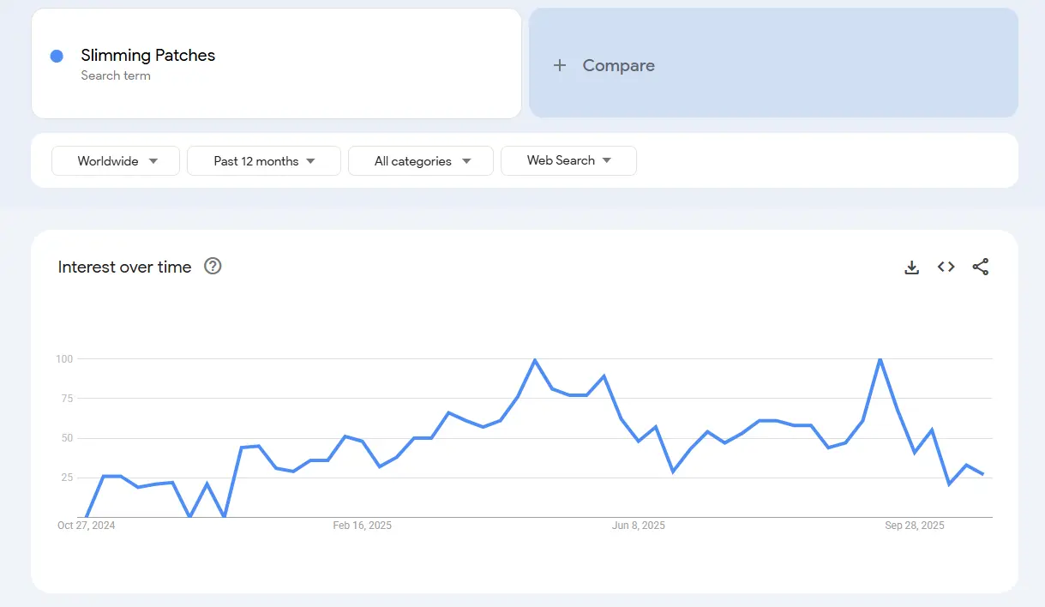Open the embed code icon for chart
Screen dimensions: 1045x607
(x=946, y=267)
